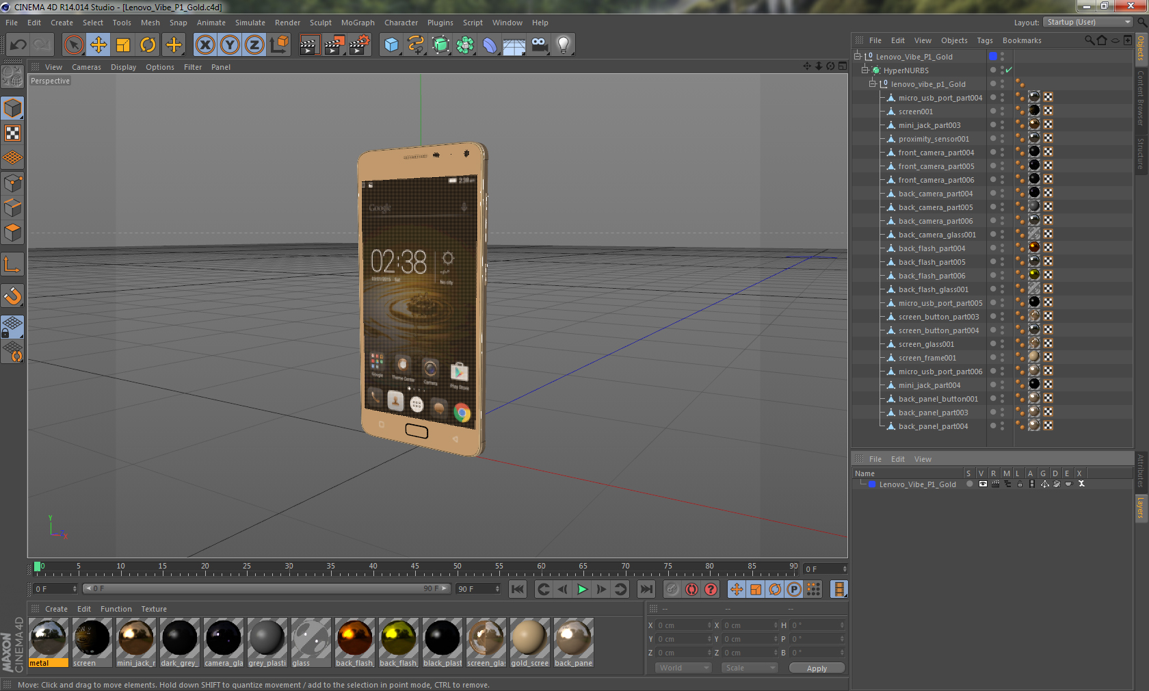This screenshot has height=691, width=1149.
Task: Open the Scale mode dropdown
Action: [x=750, y=668]
